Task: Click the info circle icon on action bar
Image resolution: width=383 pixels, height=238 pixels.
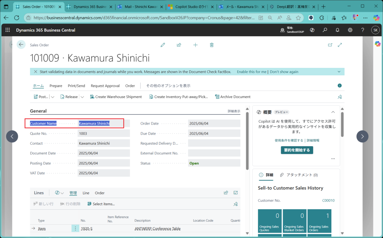Action: (340, 85)
